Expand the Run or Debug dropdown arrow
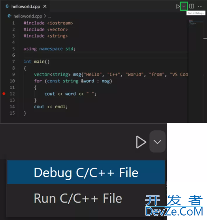 pyautogui.click(x=184, y=6)
